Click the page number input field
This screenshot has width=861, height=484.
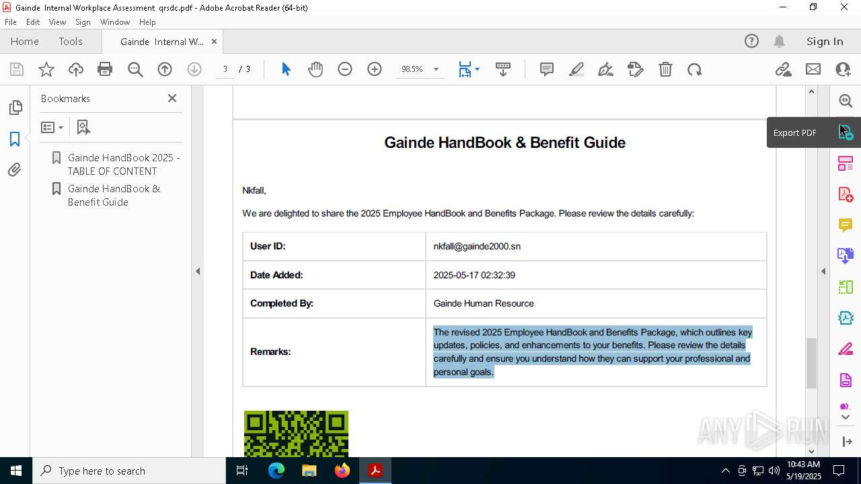(225, 69)
